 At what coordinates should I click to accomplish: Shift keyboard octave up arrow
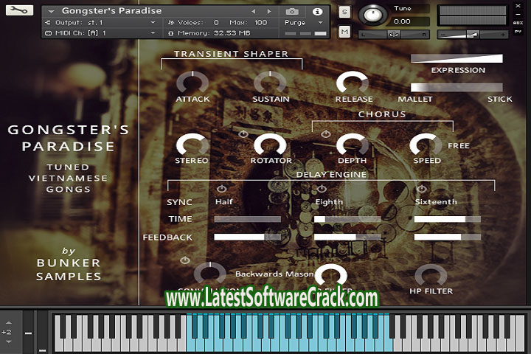9,323
